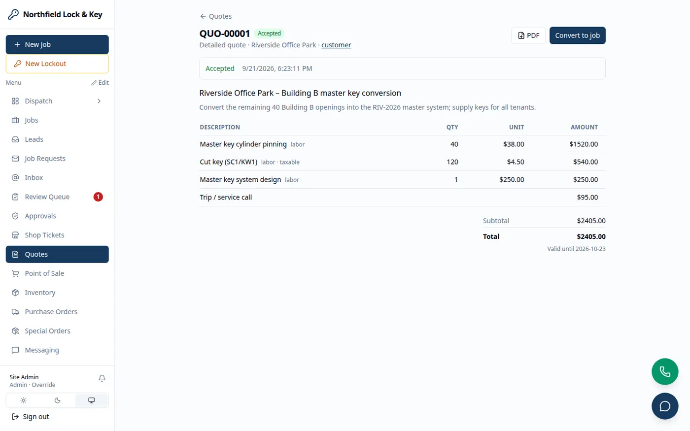Screen dimensions: 690x431
Task: Click the Purchase Orders truck icon
Action: click(15, 312)
